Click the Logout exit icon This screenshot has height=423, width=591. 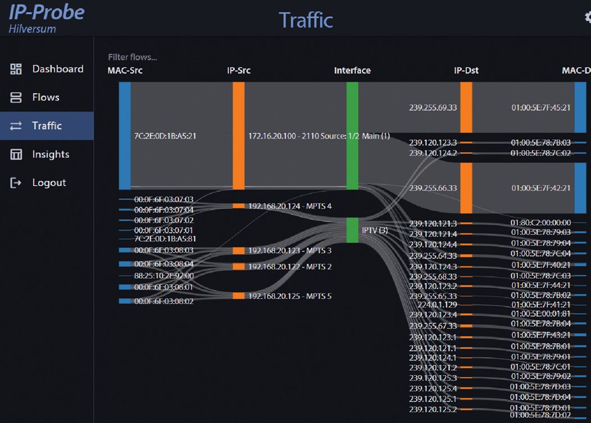point(16,183)
